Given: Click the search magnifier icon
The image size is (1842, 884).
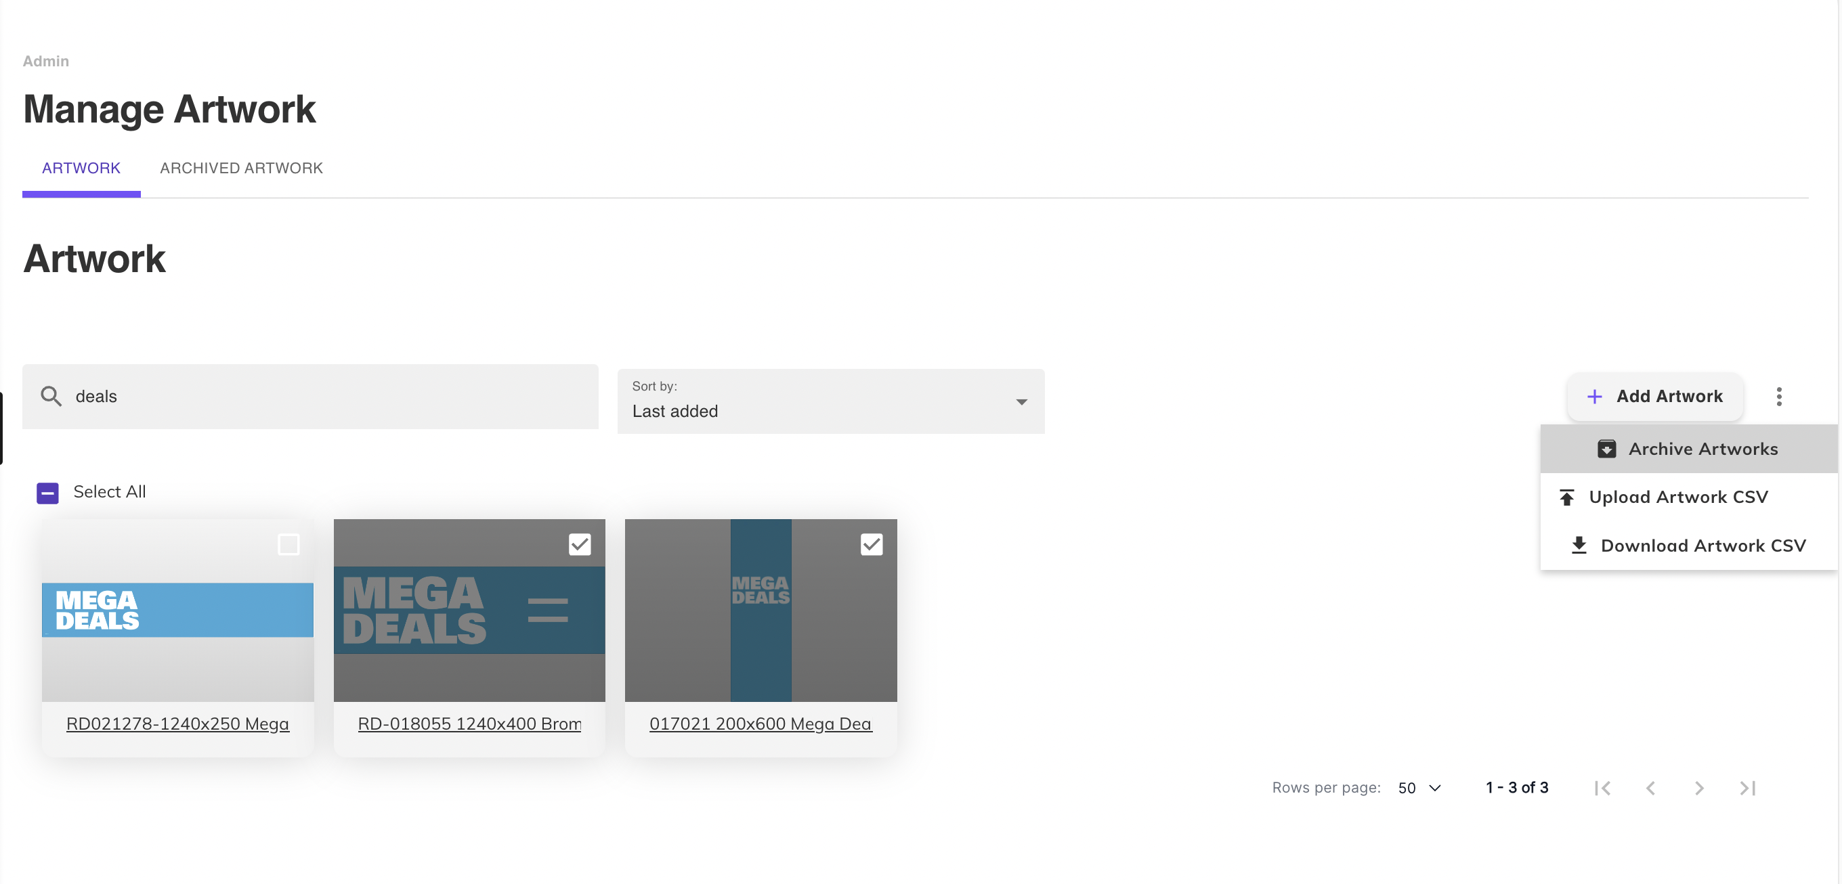Looking at the screenshot, I should 51,396.
